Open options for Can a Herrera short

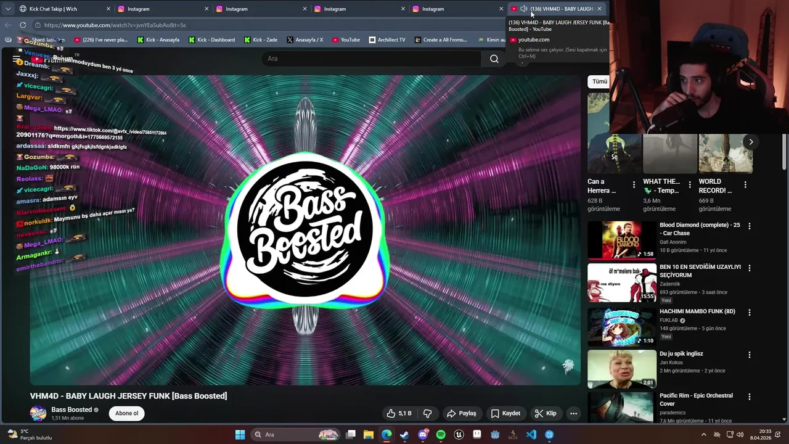click(634, 184)
